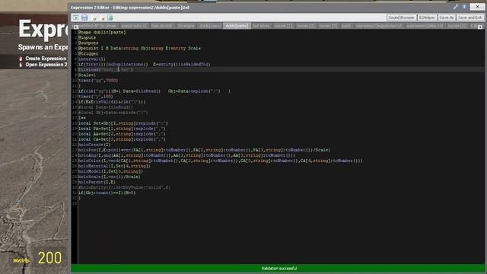Click Save and Exit button
487x274 pixels.
click(x=469, y=18)
